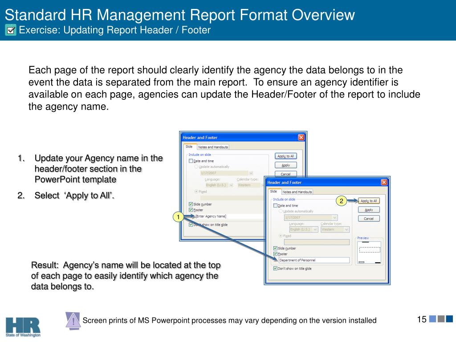
Task: Open the Calendar type dropdown in front dialog
Action: click(x=346, y=229)
